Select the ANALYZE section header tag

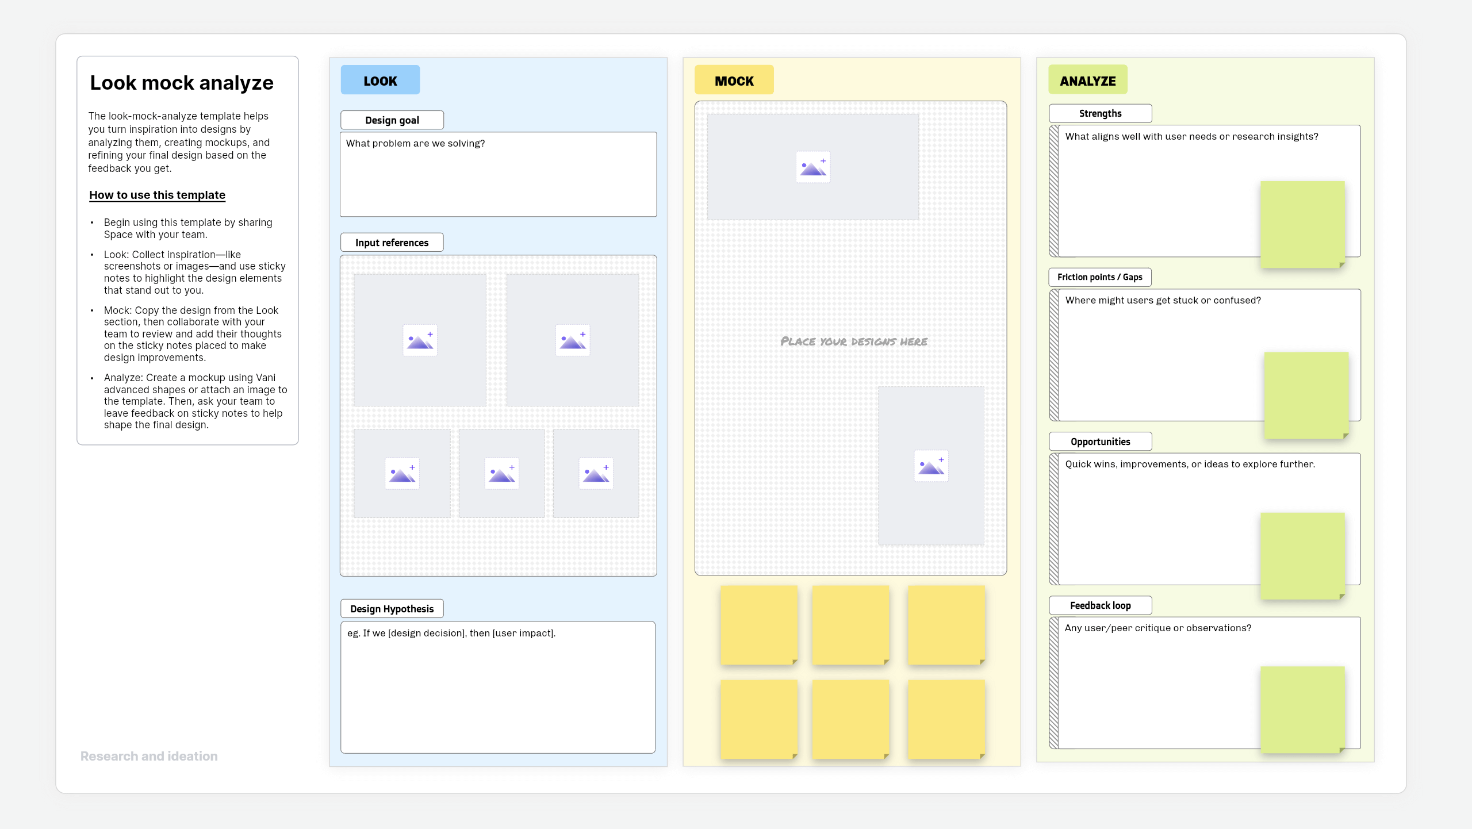point(1087,80)
